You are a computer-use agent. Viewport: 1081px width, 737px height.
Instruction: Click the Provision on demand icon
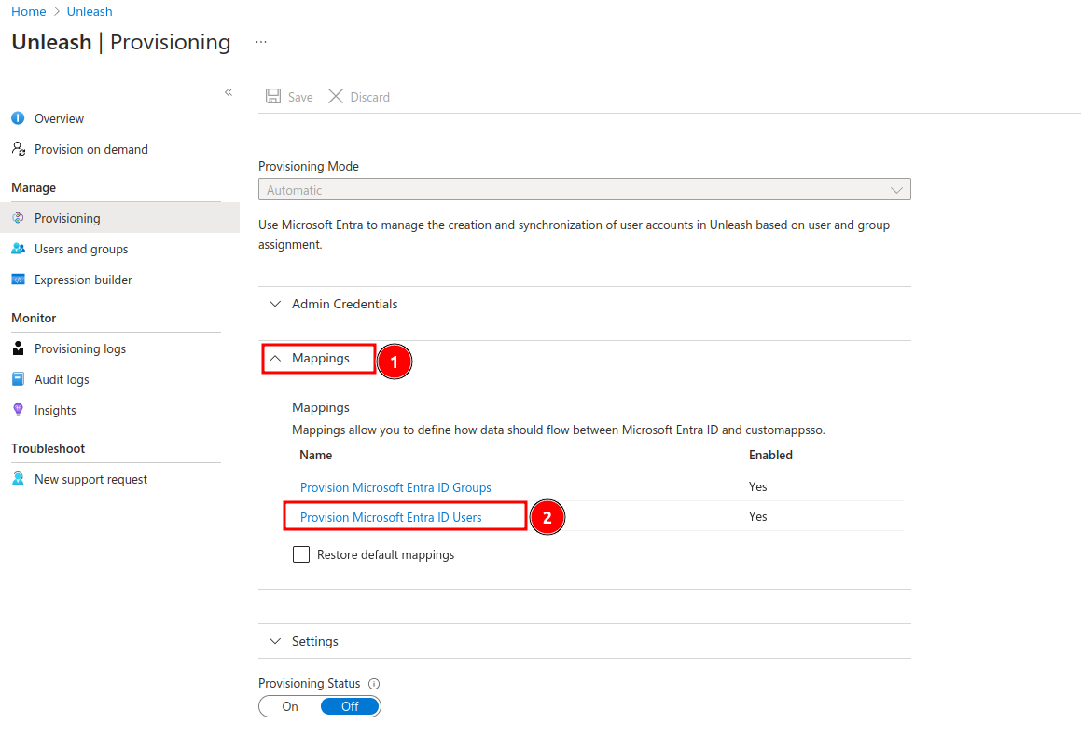pyautogui.click(x=20, y=149)
